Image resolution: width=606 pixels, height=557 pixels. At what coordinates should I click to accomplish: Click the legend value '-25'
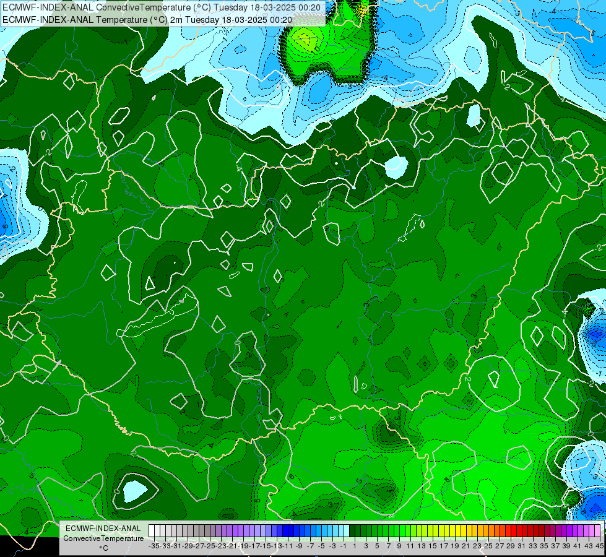click(x=211, y=546)
